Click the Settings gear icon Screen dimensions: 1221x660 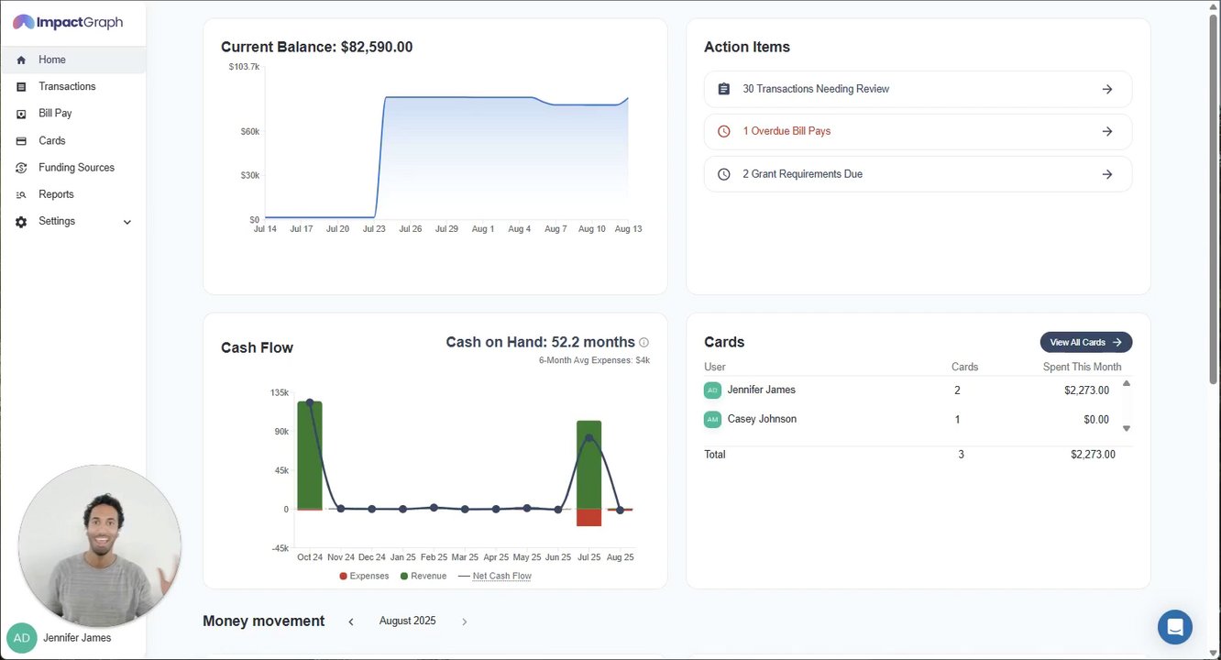(x=21, y=222)
